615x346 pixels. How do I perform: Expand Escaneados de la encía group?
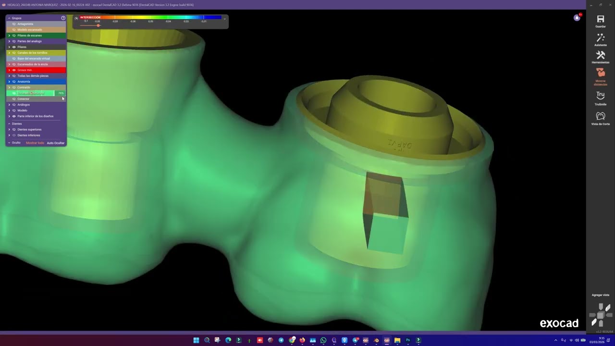[x=9, y=64]
